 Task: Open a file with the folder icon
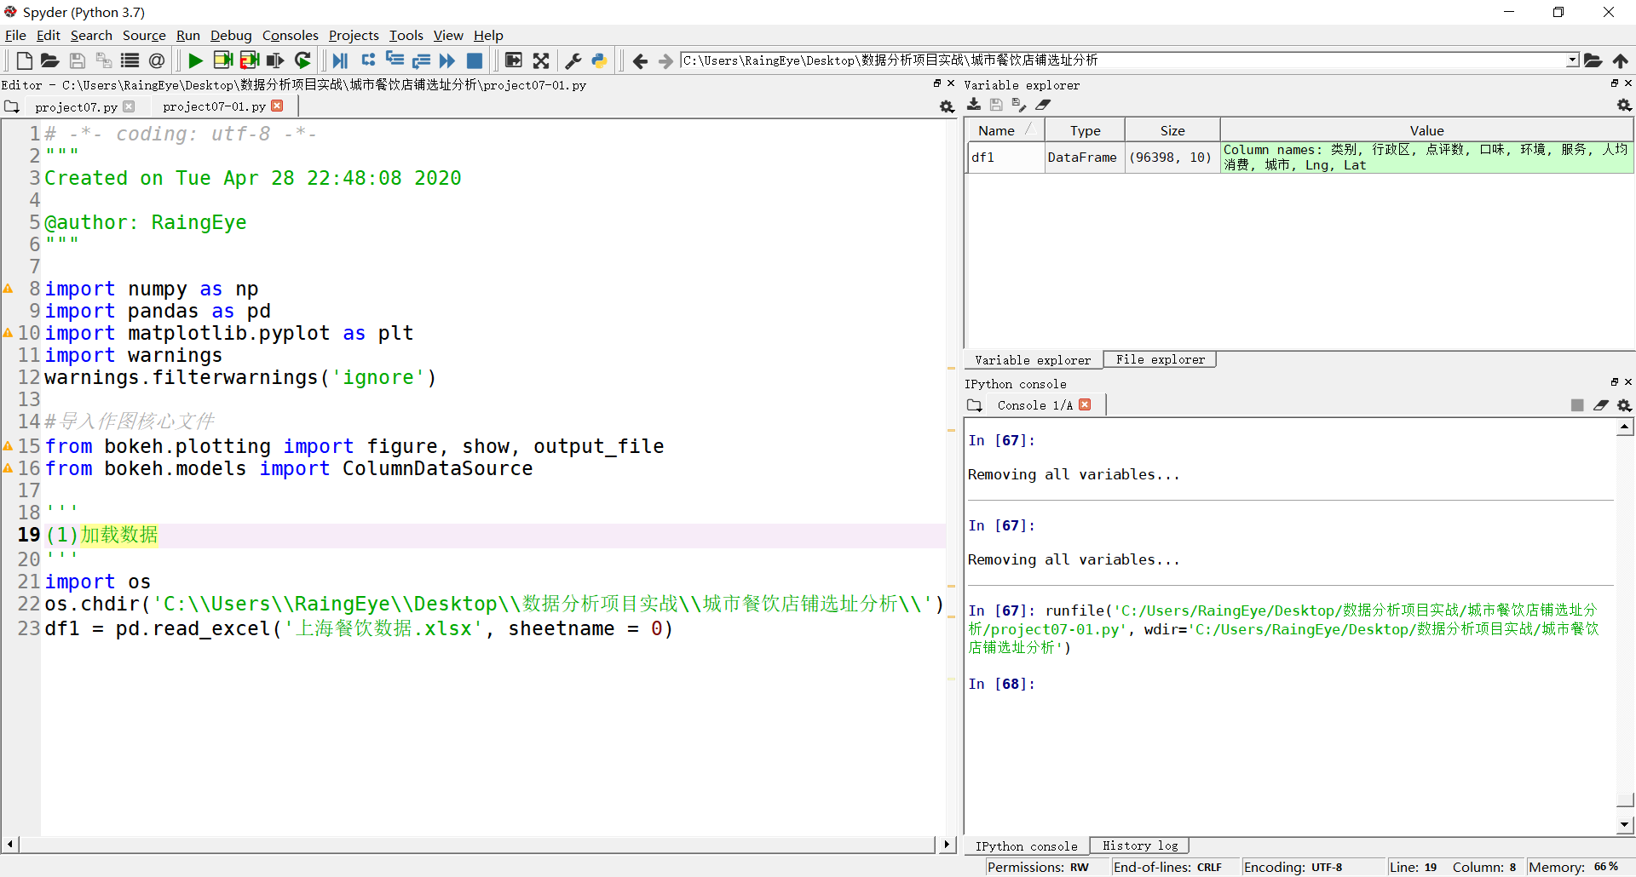(50, 60)
